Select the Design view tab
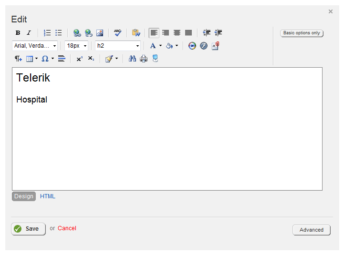This screenshot has width=344, height=255. (24, 196)
